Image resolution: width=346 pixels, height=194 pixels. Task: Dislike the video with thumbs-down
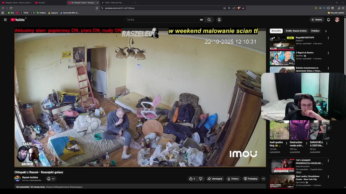201,179
